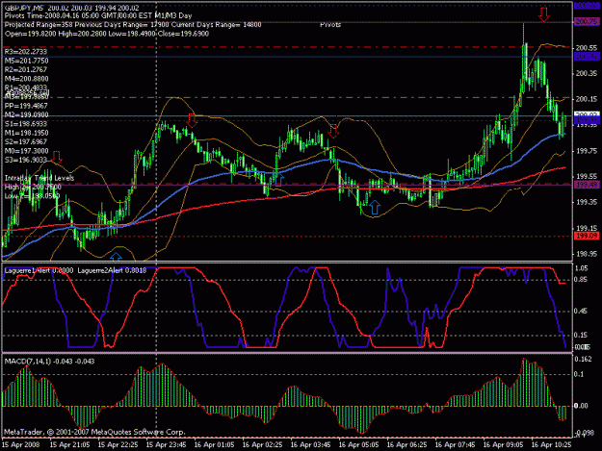Viewport: 602px width, 451px height.
Task: Click the Laguerre1Alert 0.0000 indicator label
Action: point(39,270)
